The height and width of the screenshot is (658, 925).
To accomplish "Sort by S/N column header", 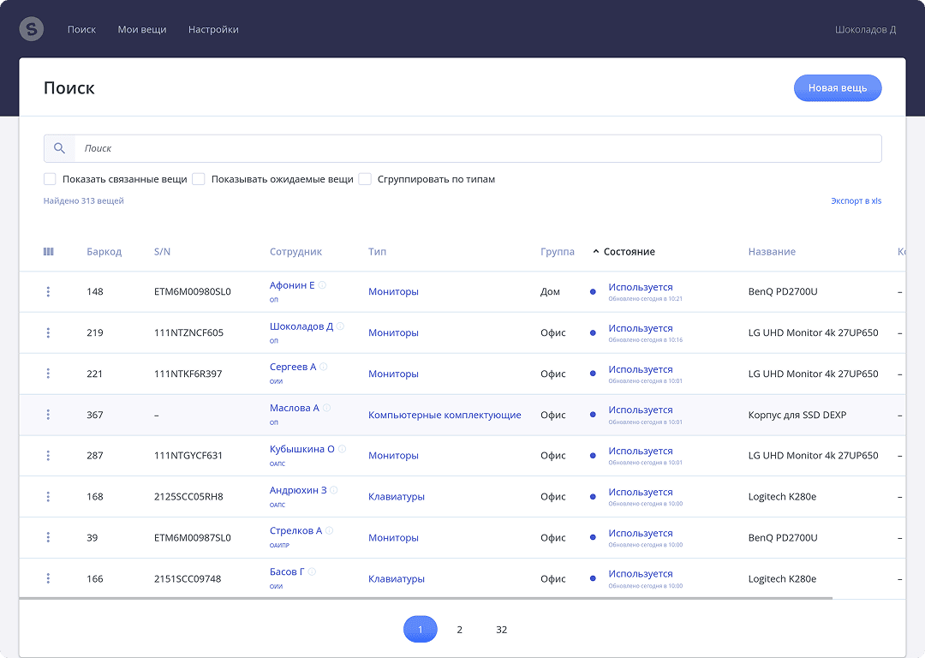I will (x=162, y=251).
